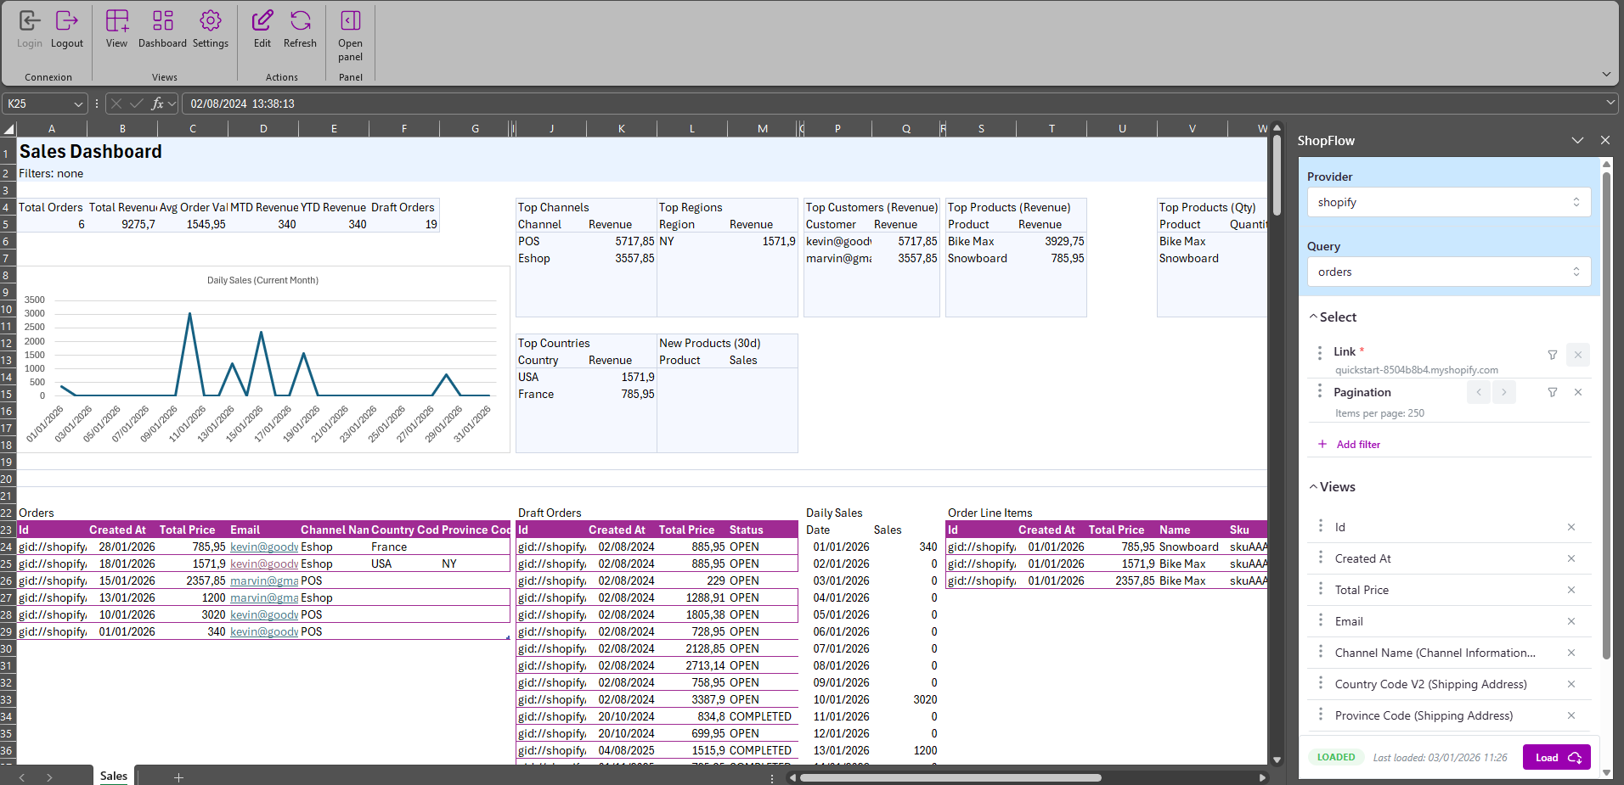Click the Add filter link
Screen dimensions: 1624x785
click(x=1356, y=444)
